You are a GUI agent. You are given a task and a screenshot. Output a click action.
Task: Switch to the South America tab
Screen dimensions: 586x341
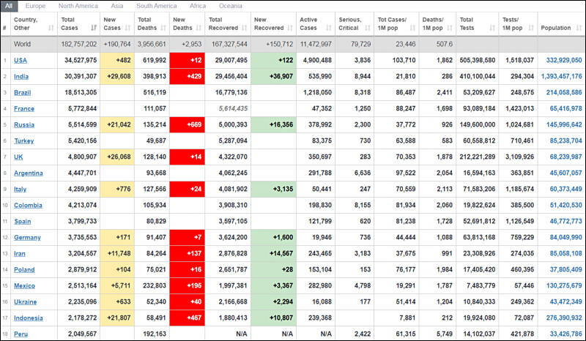coord(157,6)
